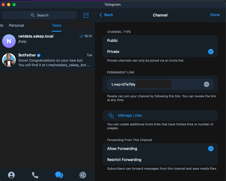Open the Calls phone icon
The height and width of the screenshot is (181, 226).
coord(35,175)
